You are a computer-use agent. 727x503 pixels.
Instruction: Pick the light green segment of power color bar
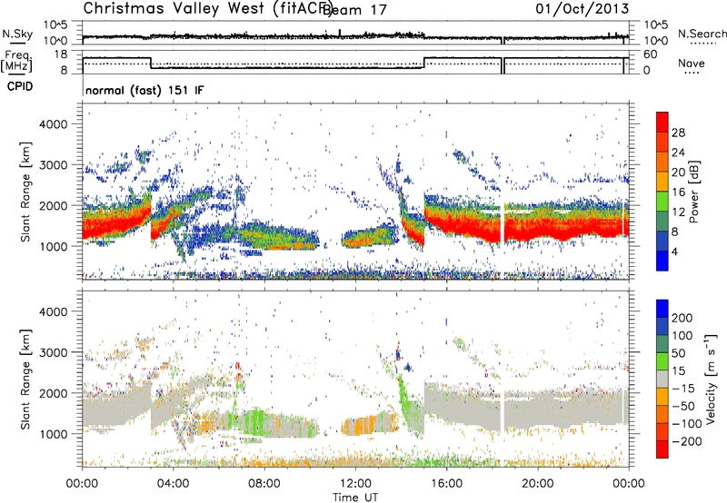point(662,201)
